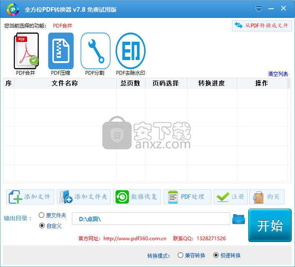Click the 注册 register button
Viewport: 295px width, 267px height.
tap(231, 197)
